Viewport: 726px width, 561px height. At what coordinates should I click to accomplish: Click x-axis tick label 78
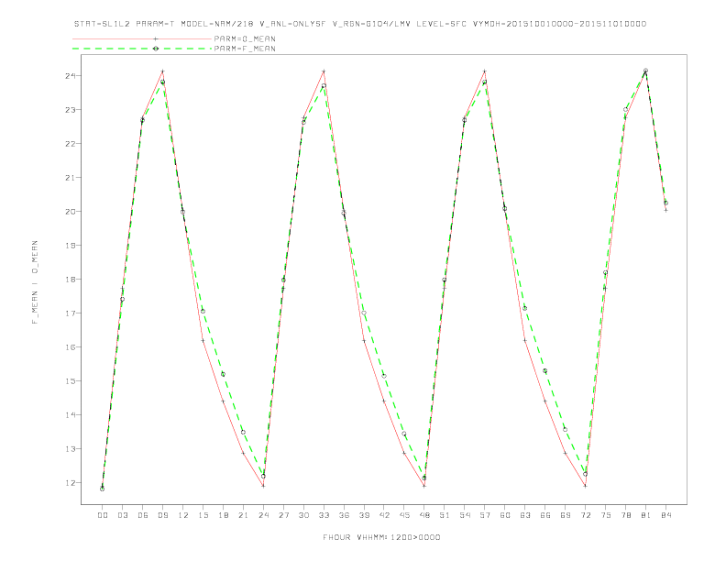626,515
